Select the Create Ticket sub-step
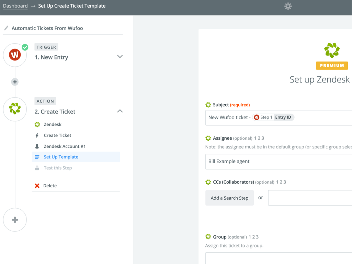352x264 pixels. 57,135
